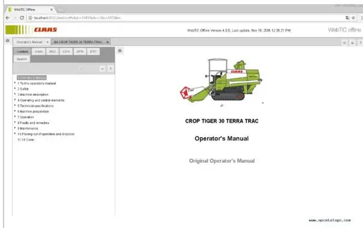
Task: Click the right icon button above contents tree
Action: 111,69
